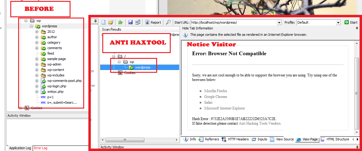Select the comments row text
Image resolution: width=362 pixels, height=151 pixels.
[54, 48]
